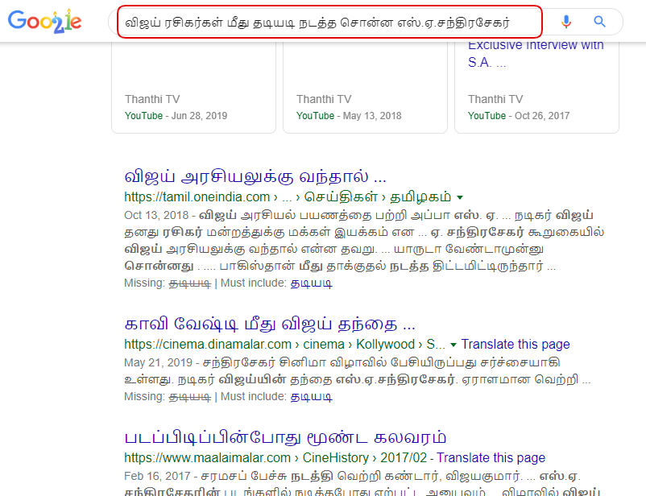Open the 'காவி வேஷ்டி மீது விஜய் தந்தை' result

(x=270, y=324)
